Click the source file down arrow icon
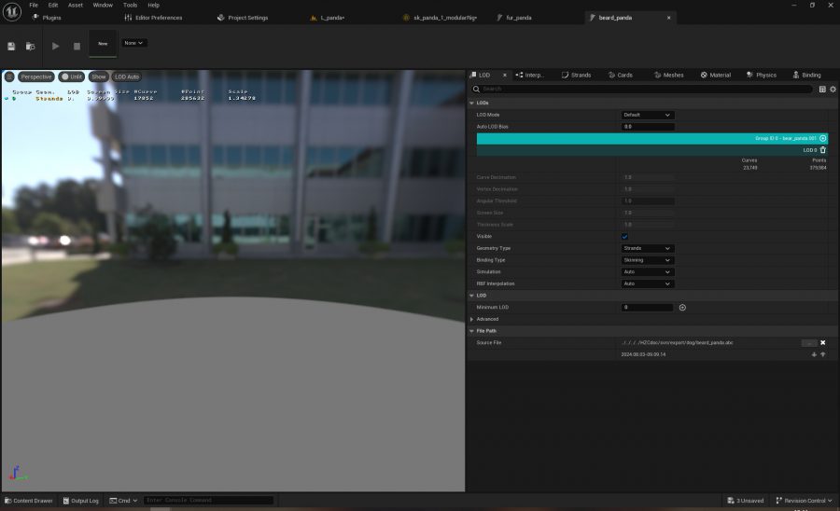The image size is (840, 511). (814, 354)
